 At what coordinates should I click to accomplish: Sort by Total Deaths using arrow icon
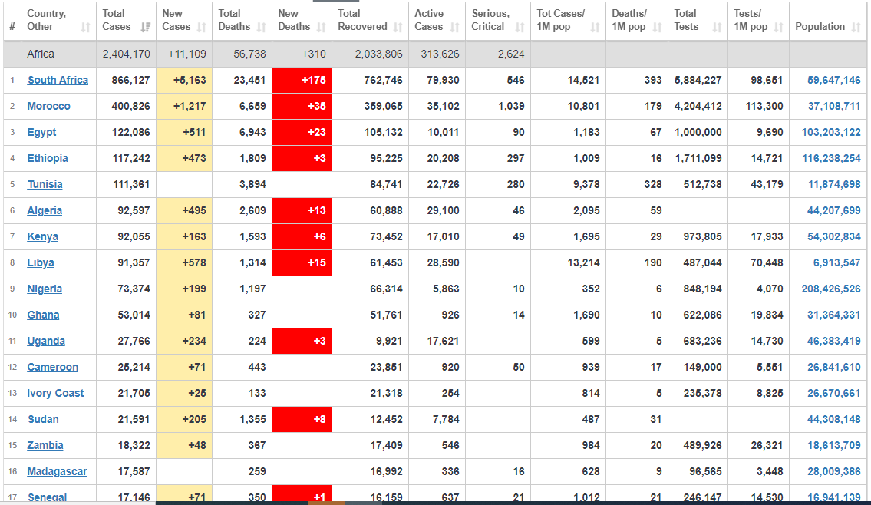261,27
